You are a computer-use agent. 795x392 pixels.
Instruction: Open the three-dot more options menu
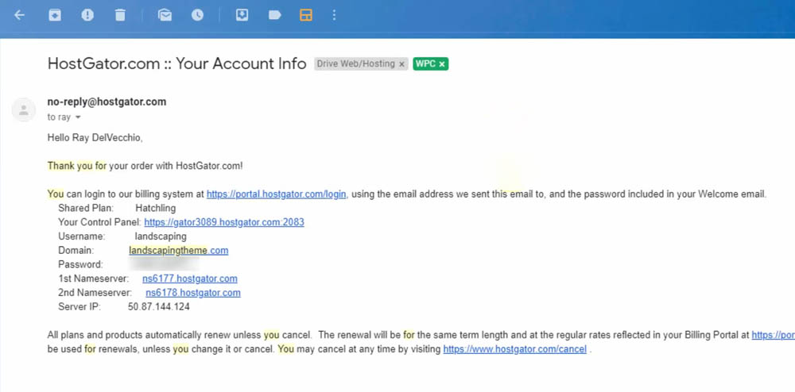point(334,15)
